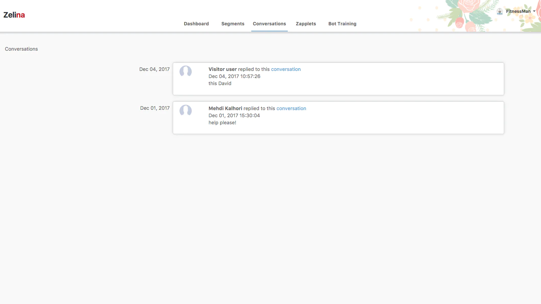Open the Bot Training tab
This screenshot has width=541, height=304.
click(342, 24)
